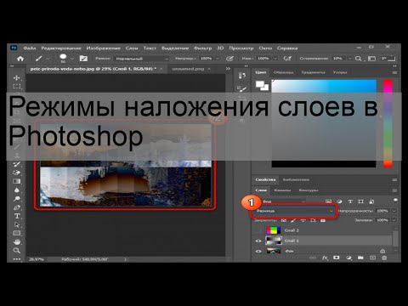The height and width of the screenshot is (306, 408).
Task: Select the Слой 2 layer thumbnail
Action: pos(274,230)
